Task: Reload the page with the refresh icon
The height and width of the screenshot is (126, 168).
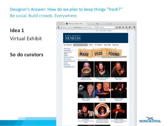Action: click(95, 27)
